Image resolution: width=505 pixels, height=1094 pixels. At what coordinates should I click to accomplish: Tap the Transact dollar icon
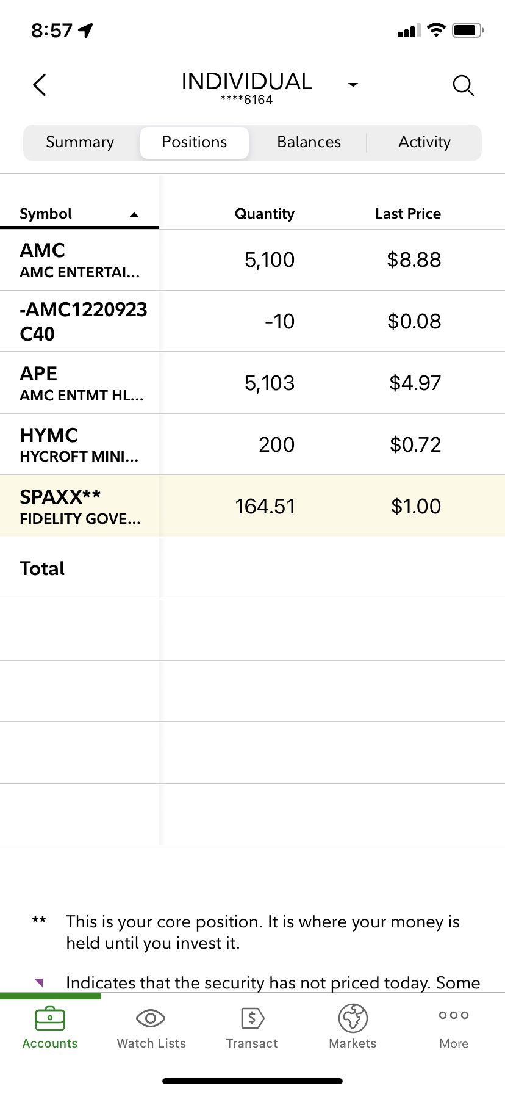point(252,1018)
